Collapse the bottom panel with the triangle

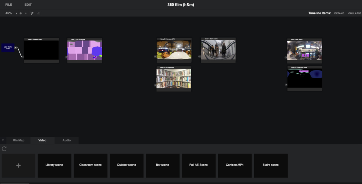coord(3,140)
